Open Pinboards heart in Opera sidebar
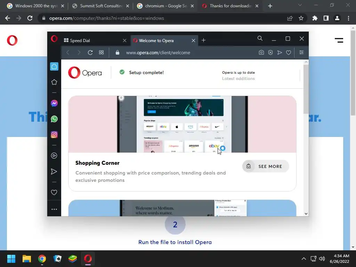 tap(54, 193)
